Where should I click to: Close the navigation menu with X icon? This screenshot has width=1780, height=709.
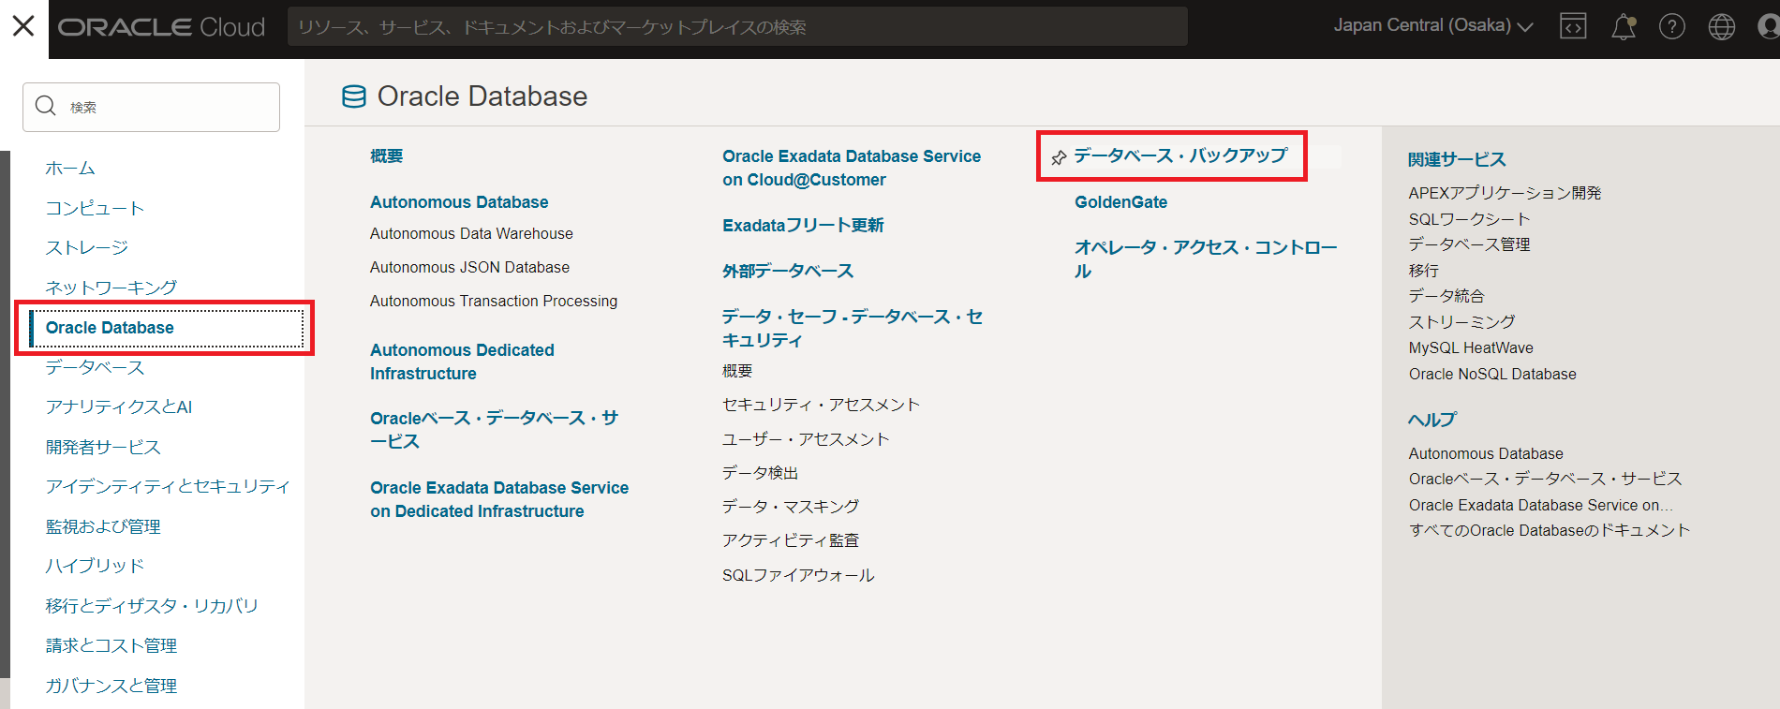23,26
